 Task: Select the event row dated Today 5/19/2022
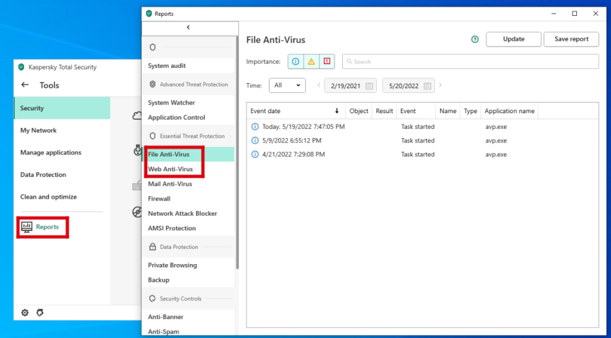(422, 127)
